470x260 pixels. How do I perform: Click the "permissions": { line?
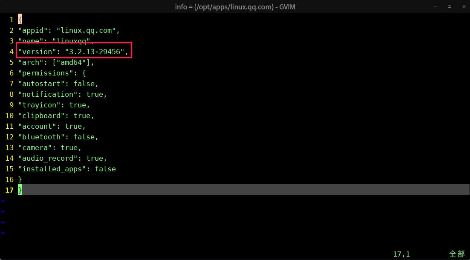tap(52, 73)
